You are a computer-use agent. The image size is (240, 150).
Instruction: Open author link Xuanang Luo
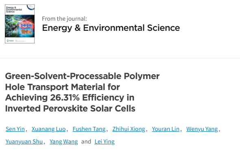[49, 129]
